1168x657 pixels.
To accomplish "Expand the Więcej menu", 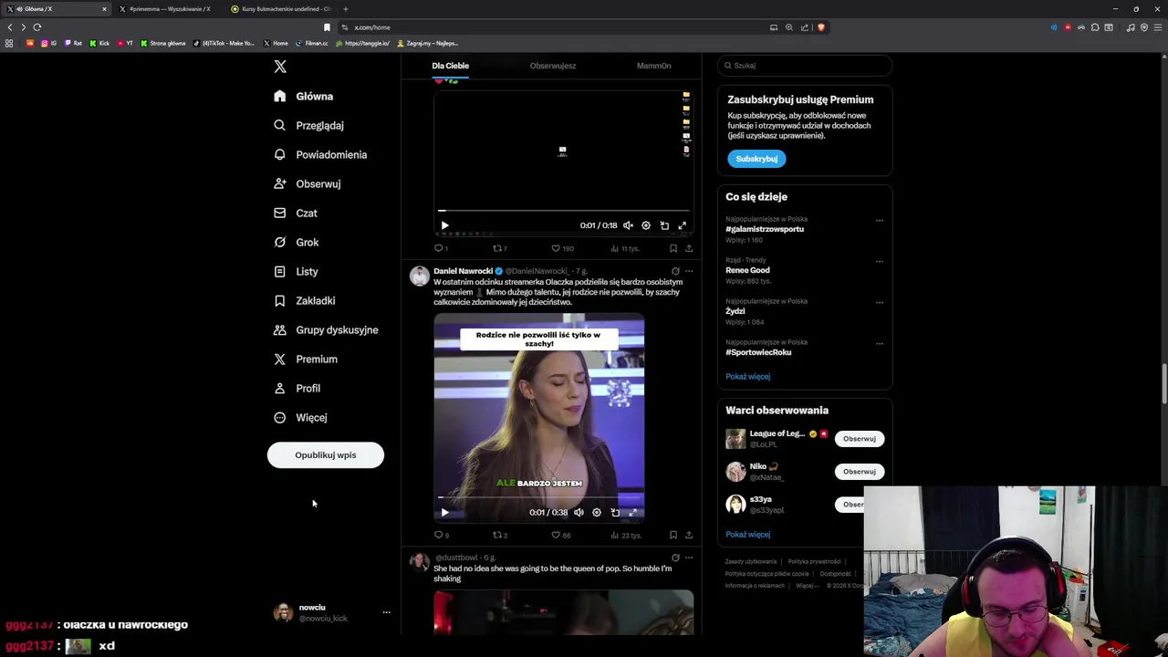I will pyautogui.click(x=301, y=417).
